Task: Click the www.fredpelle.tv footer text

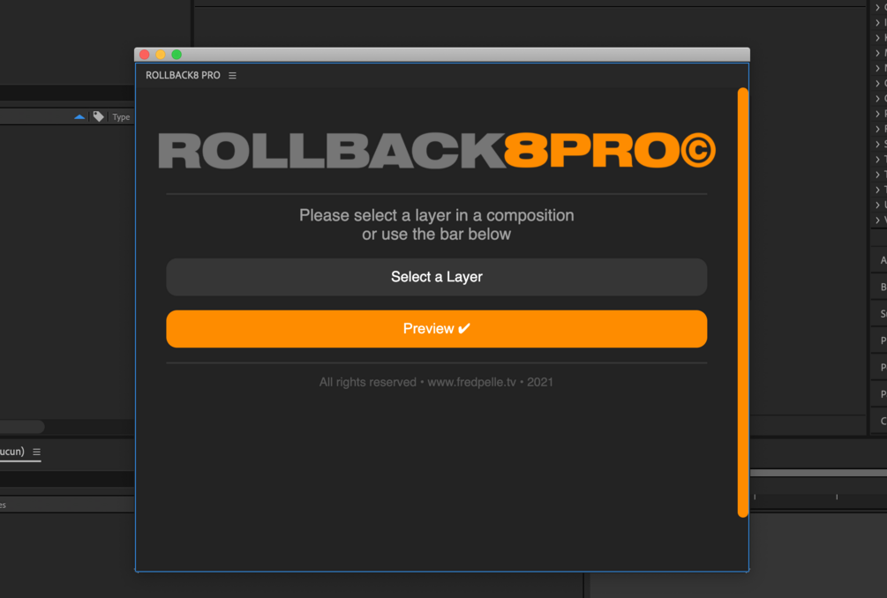Action: pos(471,383)
